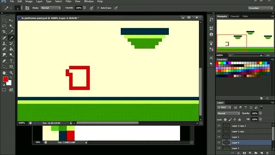Select the Hand tool
The image size is (275, 155).
[4, 73]
